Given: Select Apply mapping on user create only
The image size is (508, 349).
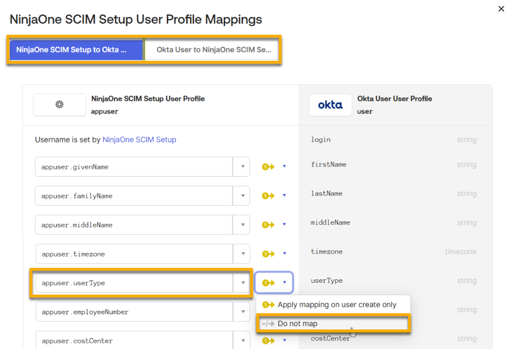Looking at the screenshot, I should click(x=327, y=304).
